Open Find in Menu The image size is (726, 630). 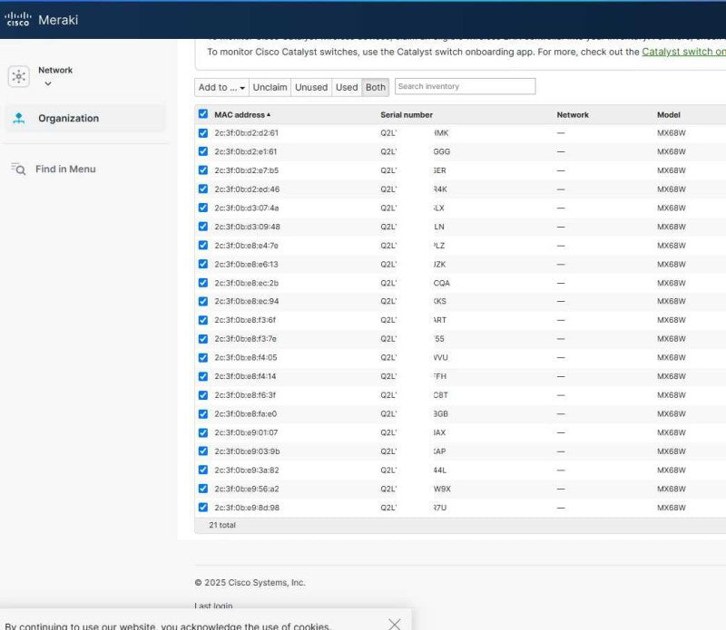(65, 170)
